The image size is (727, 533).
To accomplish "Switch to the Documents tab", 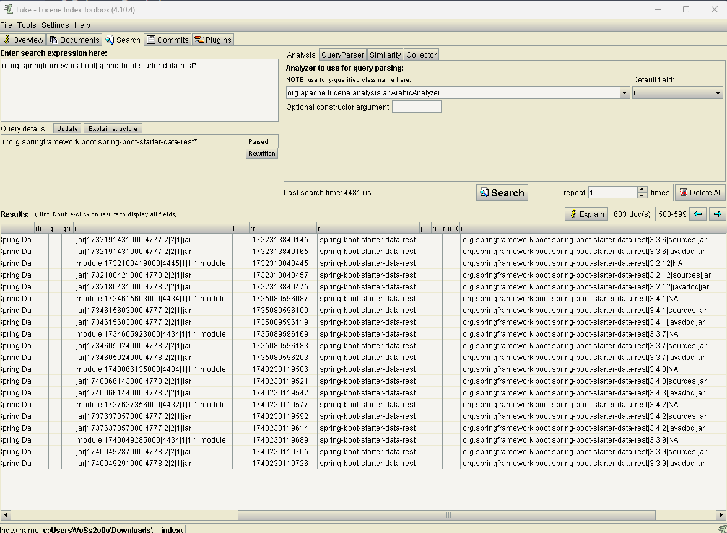I will coord(75,40).
